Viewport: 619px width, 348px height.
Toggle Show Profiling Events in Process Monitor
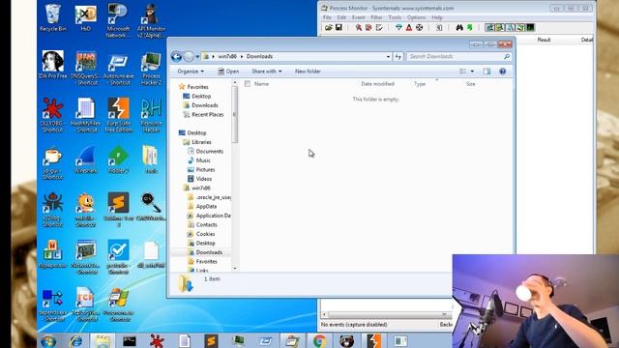pos(531,28)
